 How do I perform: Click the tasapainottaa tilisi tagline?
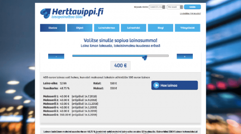(x=67, y=17)
